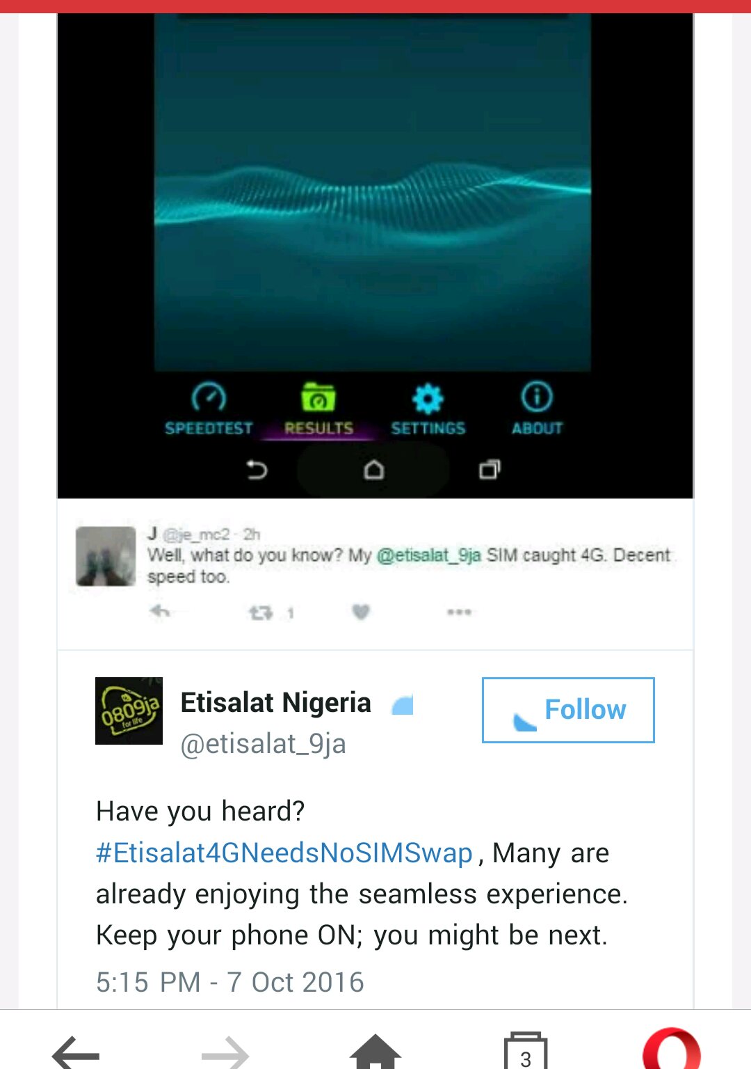
Task: Like the quoted tweet with the heart
Action: coord(360,612)
